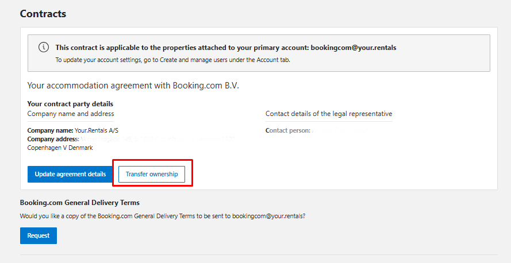Image resolution: width=511 pixels, height=263 pixels.
Task: Click the 'Company name and address' subheading
Action: tap(71, 114)
